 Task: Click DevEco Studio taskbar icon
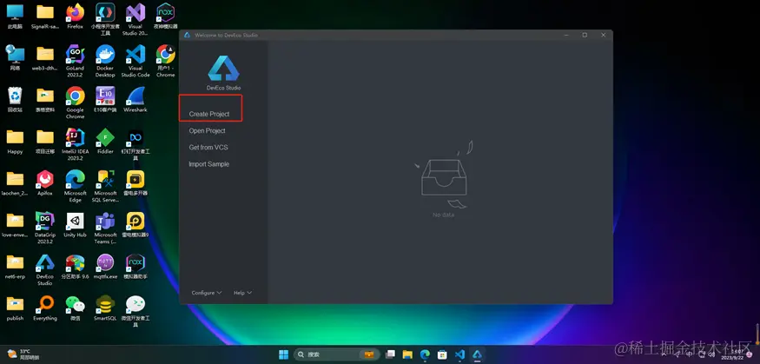(x=478, y=354)
